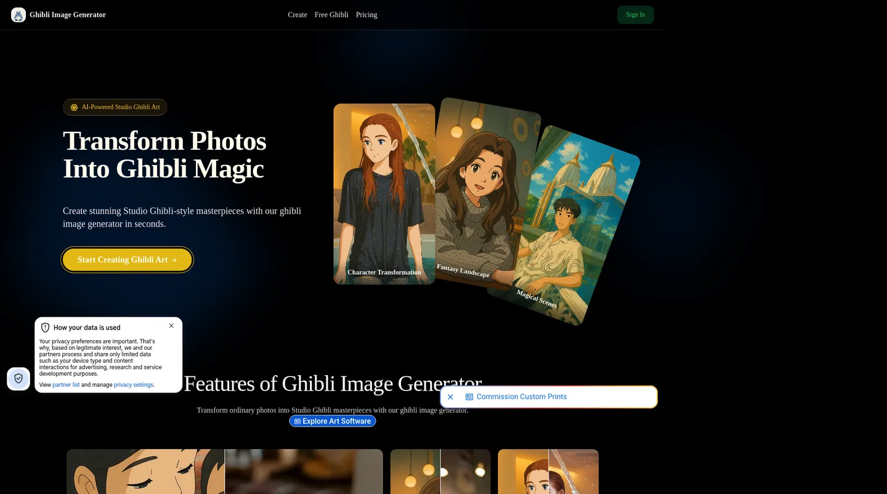Image resolution: width=887 pixels, height=494 pixels.
Task: Open the privacy settings link
Action: [x=133, y=385]
